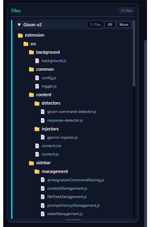
Task: Select file name background.js
Action: pos(54,61)
